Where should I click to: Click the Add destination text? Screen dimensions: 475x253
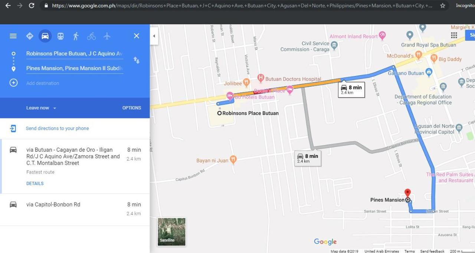43,83
